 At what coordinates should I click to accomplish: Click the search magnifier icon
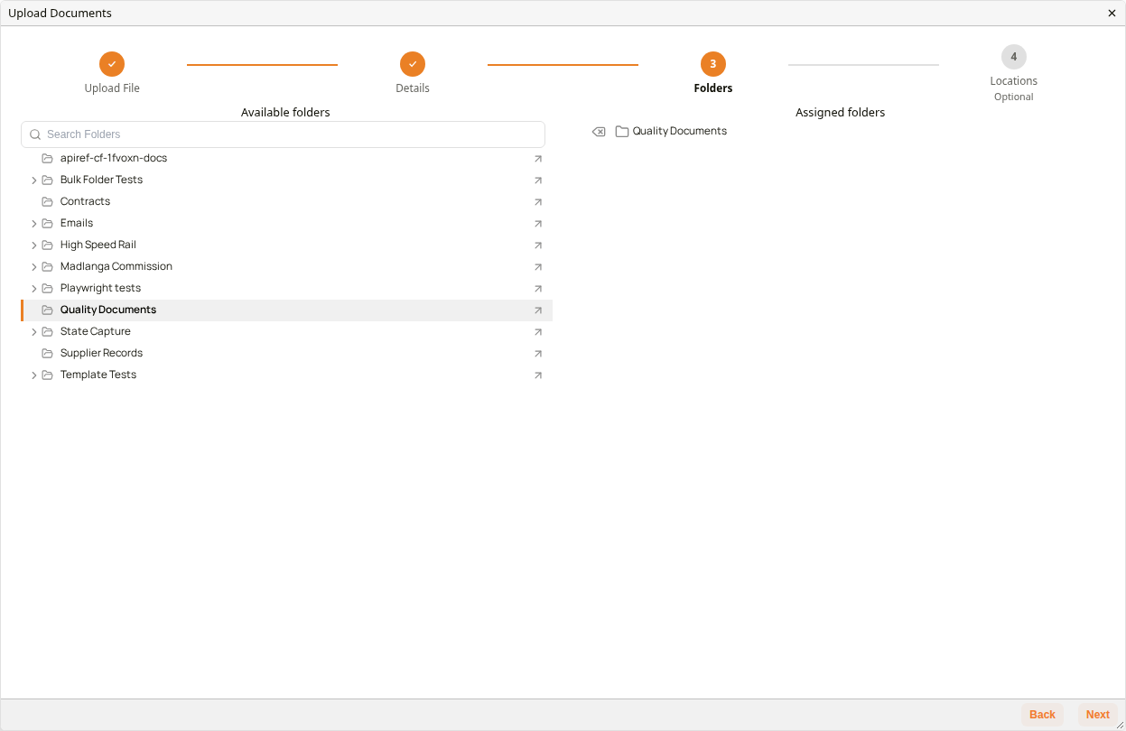pos(35,134)
